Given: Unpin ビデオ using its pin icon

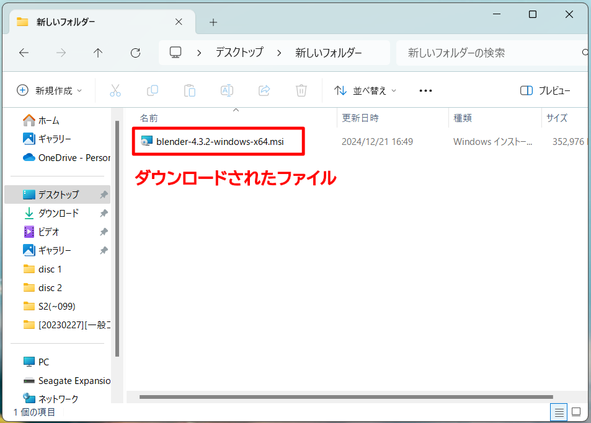Looking at the screenshot, I should click(104, 232).
